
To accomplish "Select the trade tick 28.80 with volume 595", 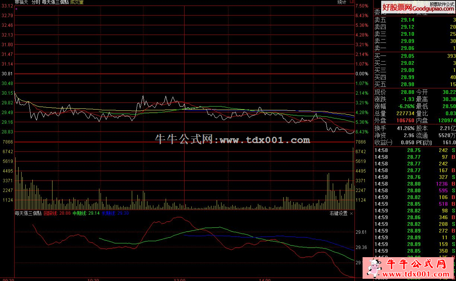I will tap(415, 190).
